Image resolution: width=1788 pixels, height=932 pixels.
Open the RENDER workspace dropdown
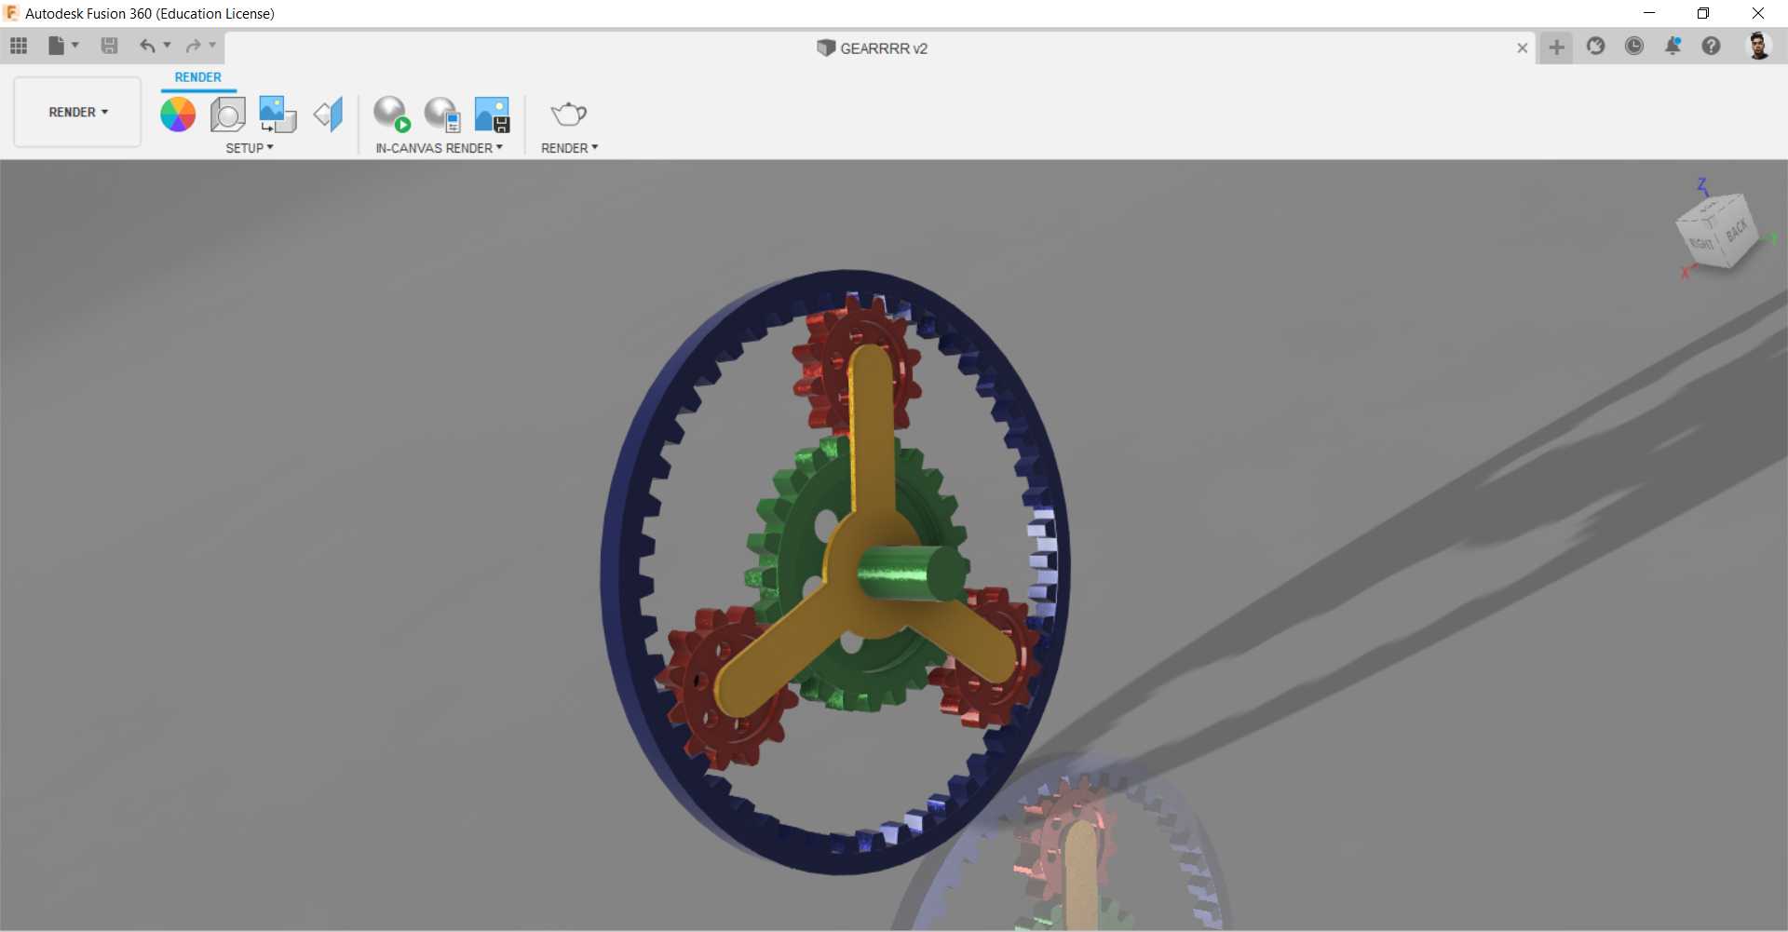coord(77,112)
